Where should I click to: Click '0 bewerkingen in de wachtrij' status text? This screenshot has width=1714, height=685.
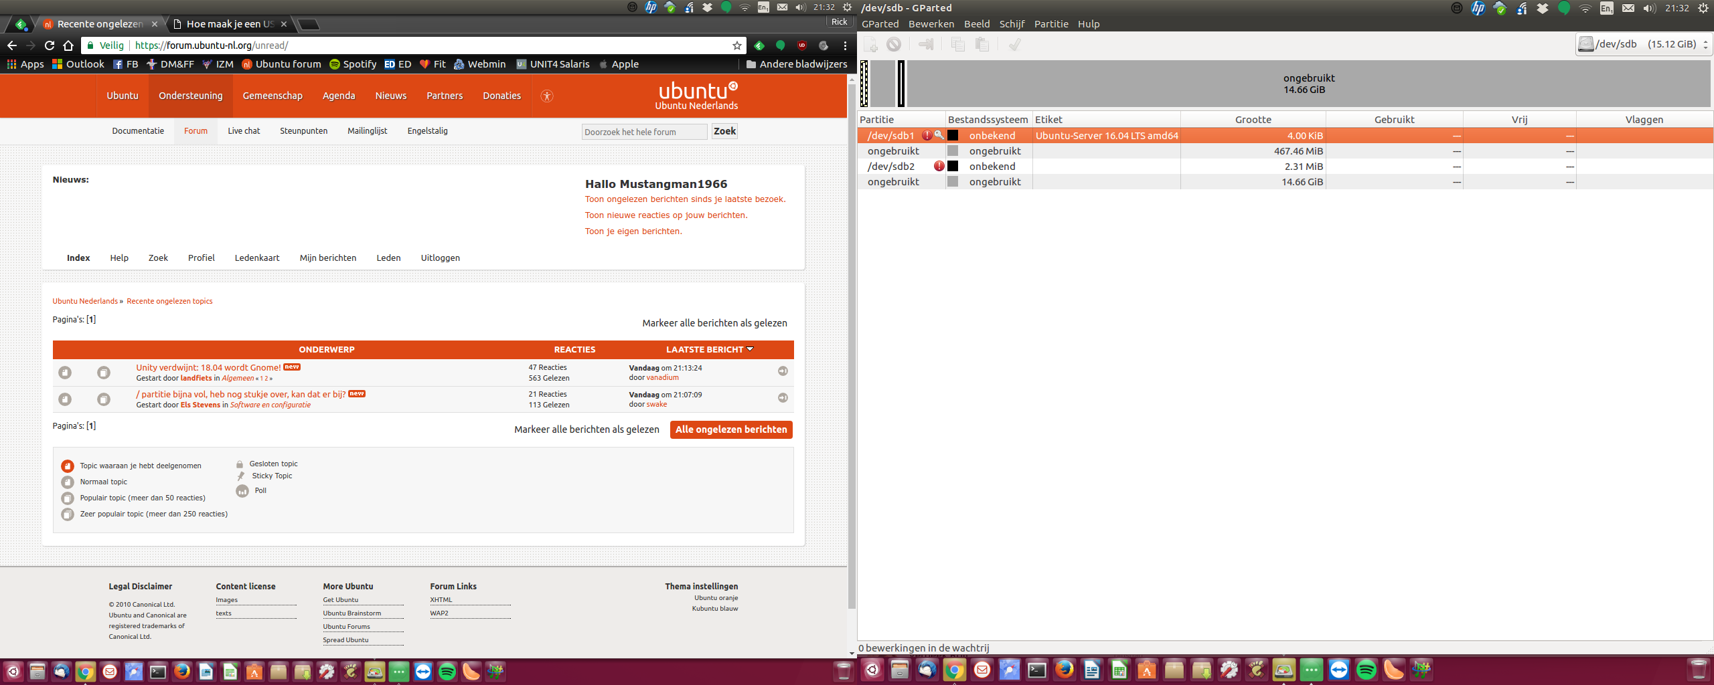click(924, 648)
